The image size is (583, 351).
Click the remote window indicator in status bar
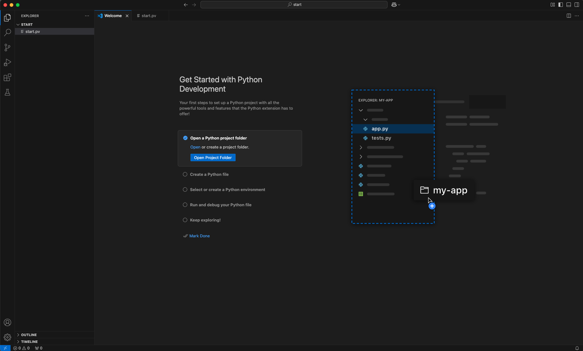tap(5, 348)
